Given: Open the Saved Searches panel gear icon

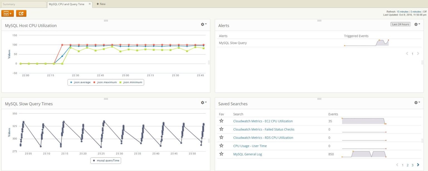Looking at the screenshot, I should pyautogui.click(x=416, y=102).
